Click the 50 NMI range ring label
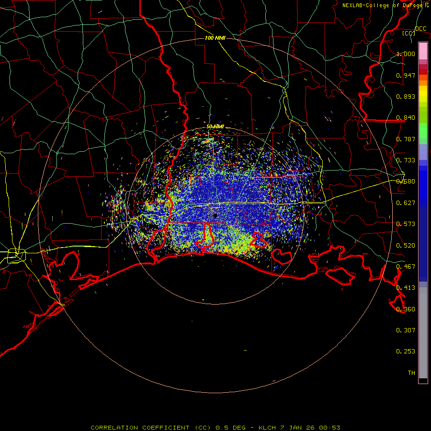This screenshot has width=431, height=431. click(215, 127)
